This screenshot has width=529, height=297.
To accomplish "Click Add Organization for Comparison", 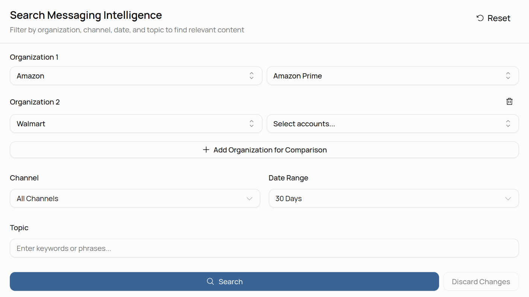I will pos(264,149).
